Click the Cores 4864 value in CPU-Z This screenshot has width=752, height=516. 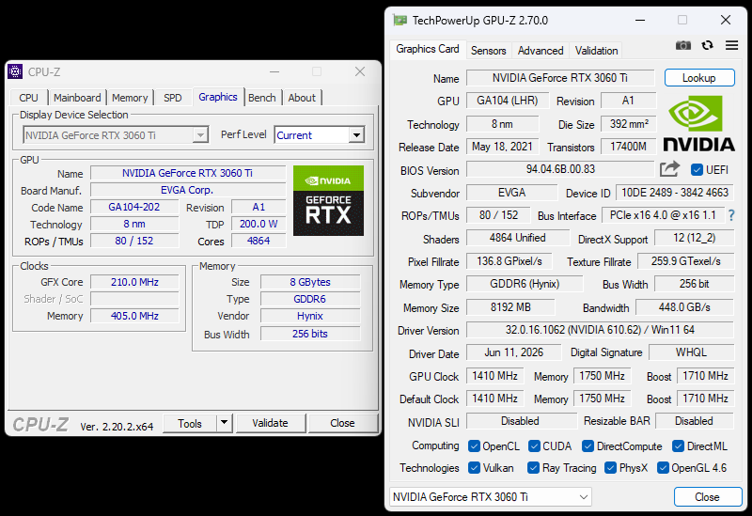coord(258,241)
